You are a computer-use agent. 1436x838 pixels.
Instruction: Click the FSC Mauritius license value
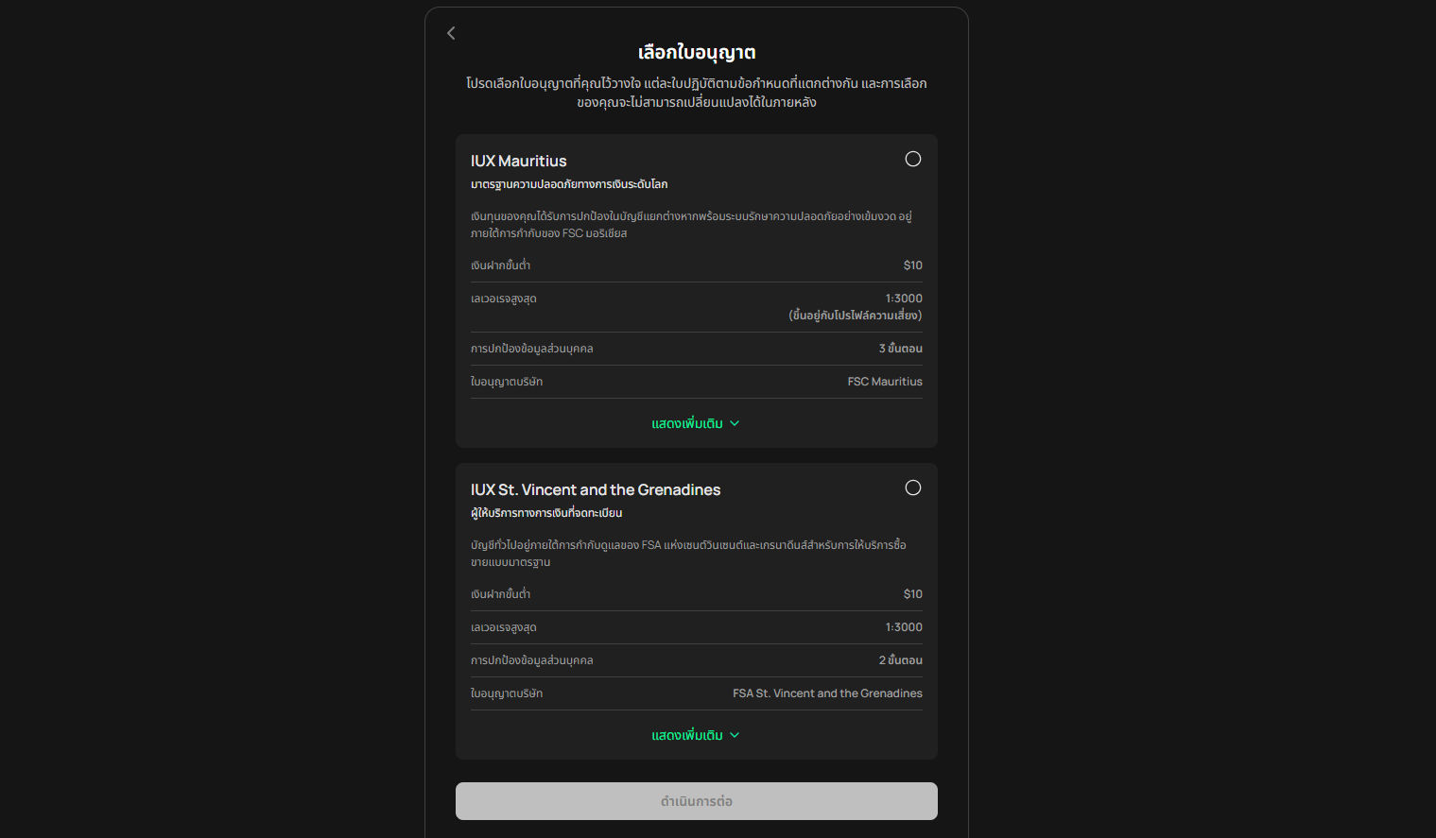pyautogui.click(x=885, y=382)
